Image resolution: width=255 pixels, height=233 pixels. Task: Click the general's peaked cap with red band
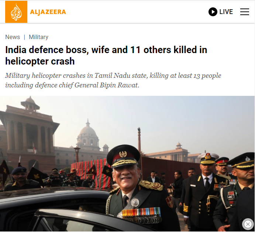click(123, 156)
